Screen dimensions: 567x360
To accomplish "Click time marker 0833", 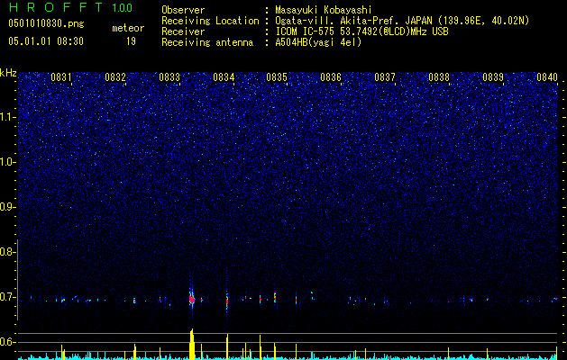I will (x=169, y=76).
